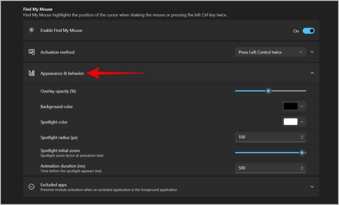Click the Animation duration value field
The height and width of the screenshot is (205, 339).
270,168
